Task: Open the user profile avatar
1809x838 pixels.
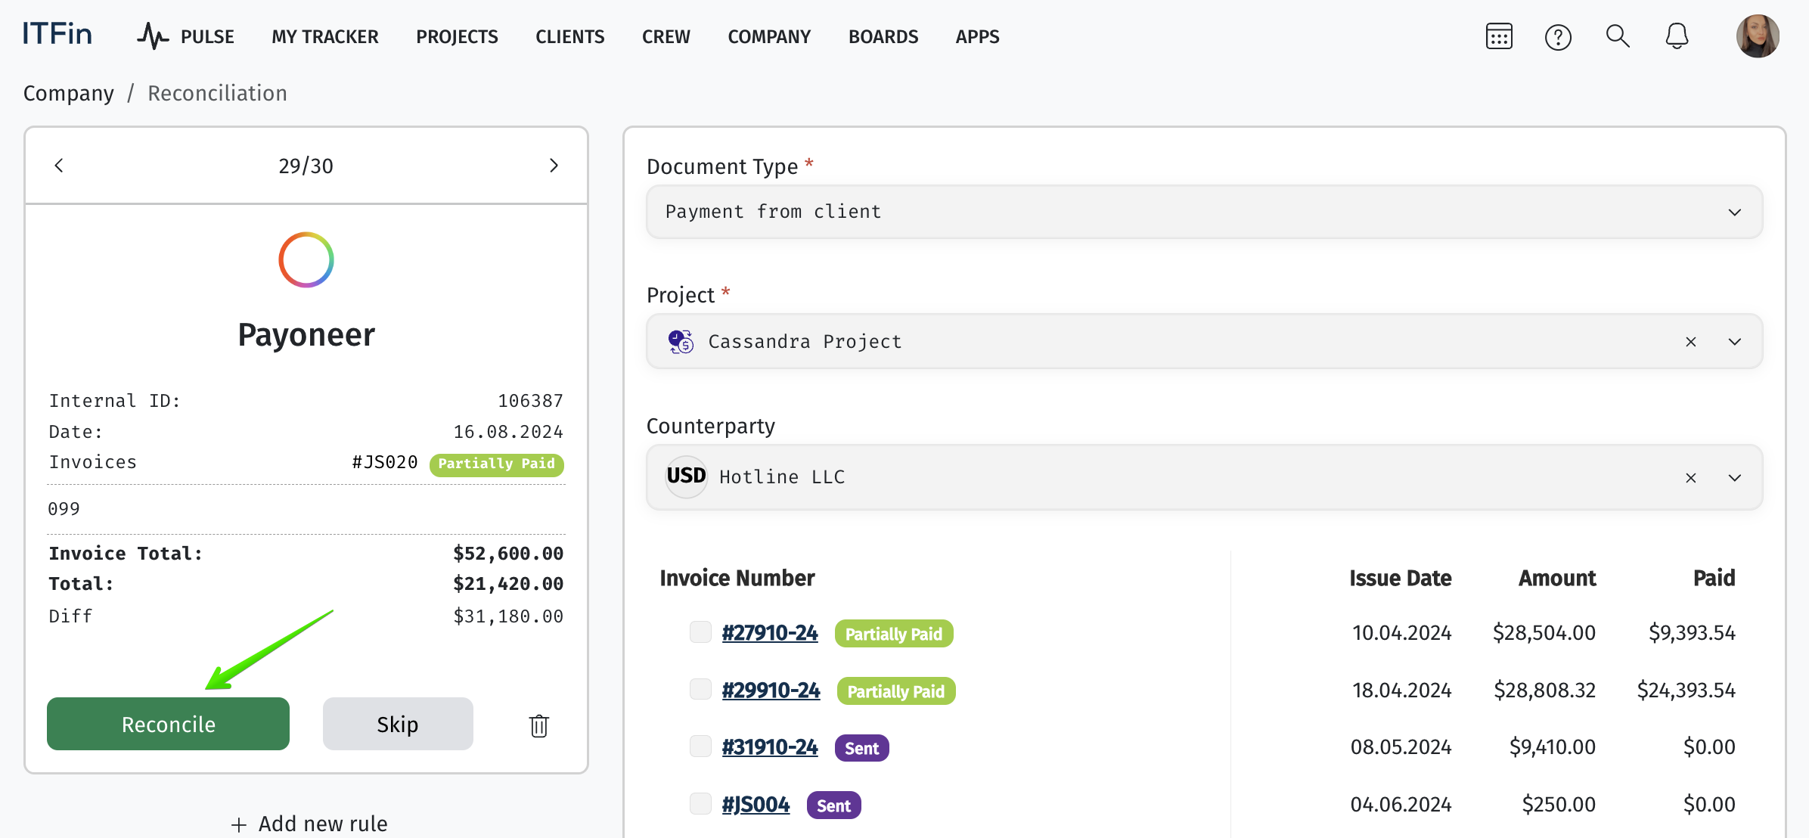Action: 1758,36
